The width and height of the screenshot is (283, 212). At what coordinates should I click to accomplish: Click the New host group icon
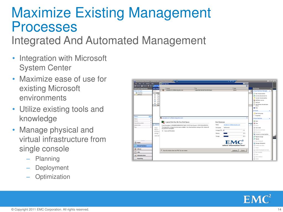click(254, 113)
